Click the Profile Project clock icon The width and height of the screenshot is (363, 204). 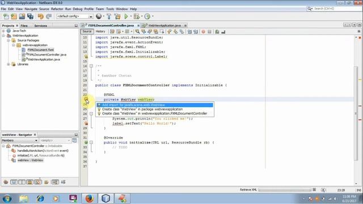(147, 16)
